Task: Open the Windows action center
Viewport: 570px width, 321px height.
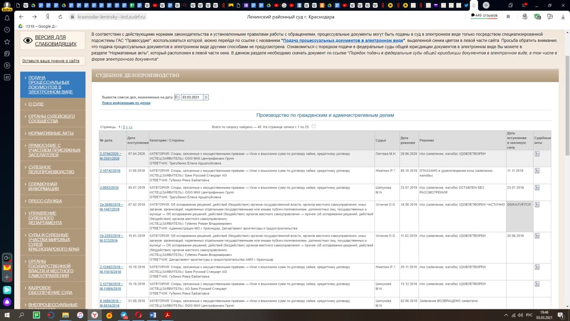Action: pos(561,315)
